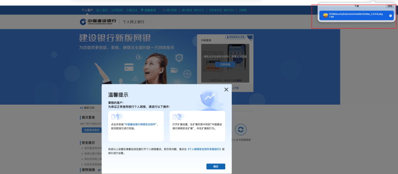Screen dimensions: 398x174
Task: Switch to the 私人银行 tab
Action: [102, 10]
